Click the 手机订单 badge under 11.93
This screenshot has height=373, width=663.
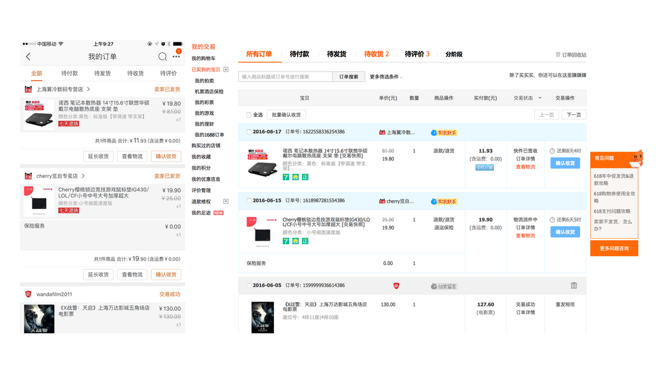tap(485, 167)
